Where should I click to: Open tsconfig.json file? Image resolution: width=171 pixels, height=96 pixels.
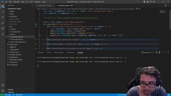(x=14, y=65)
